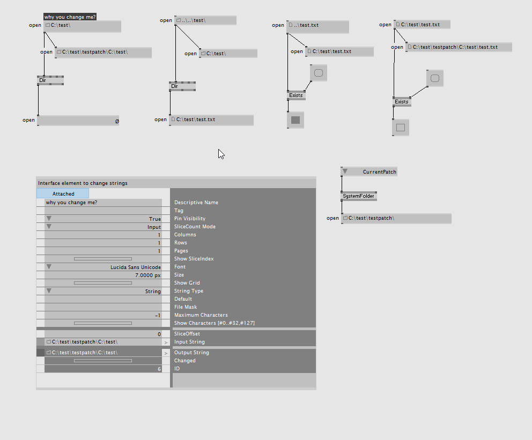Toggle the empty square box under right Exists node
Viewport: 532px width, 440px height.
point(400,128)
